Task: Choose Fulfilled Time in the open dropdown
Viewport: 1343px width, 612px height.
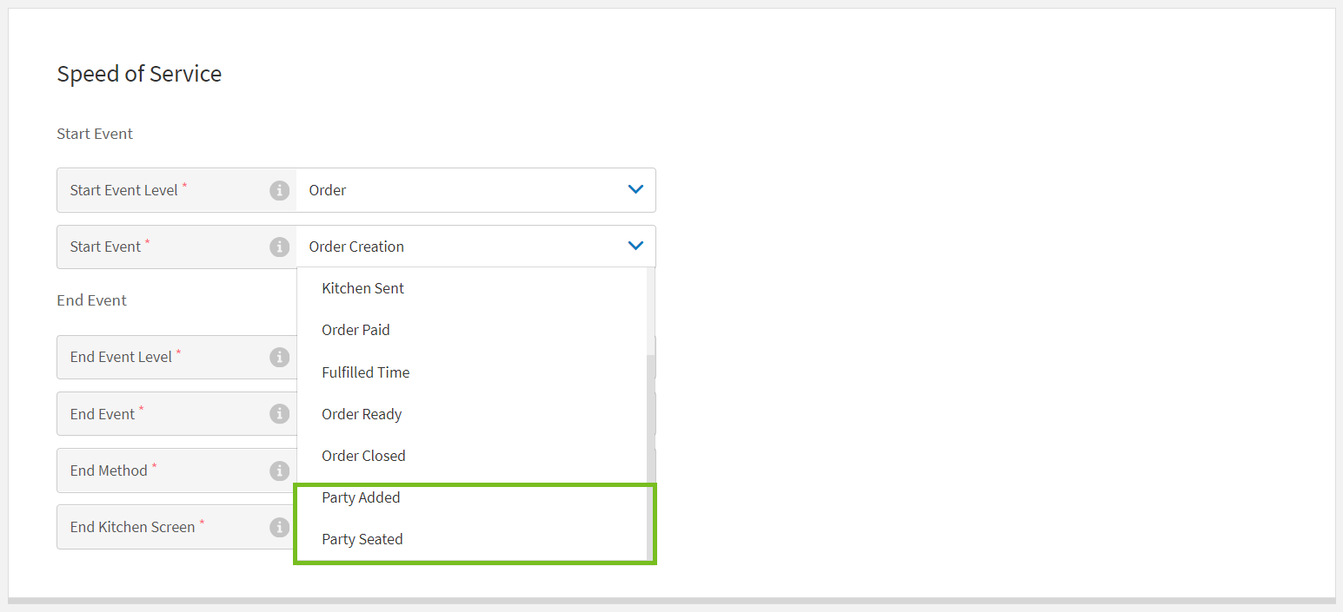Action: tap(366, 372)
